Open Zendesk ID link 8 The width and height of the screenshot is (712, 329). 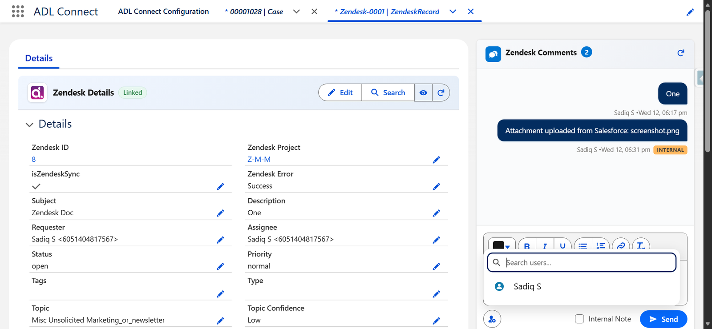[34, 159]
